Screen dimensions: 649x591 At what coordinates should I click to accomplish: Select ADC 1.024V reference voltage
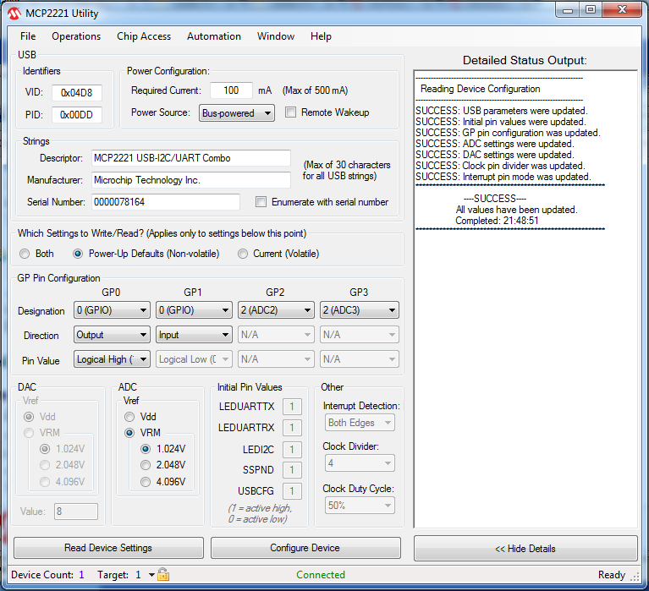146,449
